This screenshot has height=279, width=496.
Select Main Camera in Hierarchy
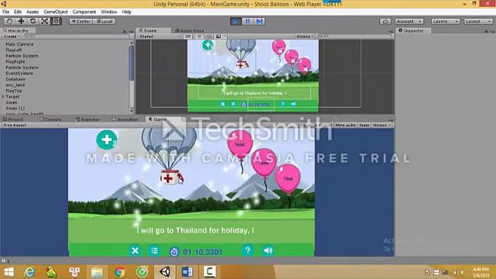coord(19,44)
